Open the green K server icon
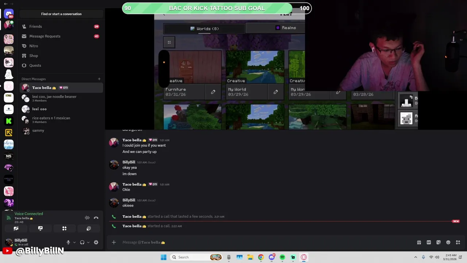 [9, 121]
